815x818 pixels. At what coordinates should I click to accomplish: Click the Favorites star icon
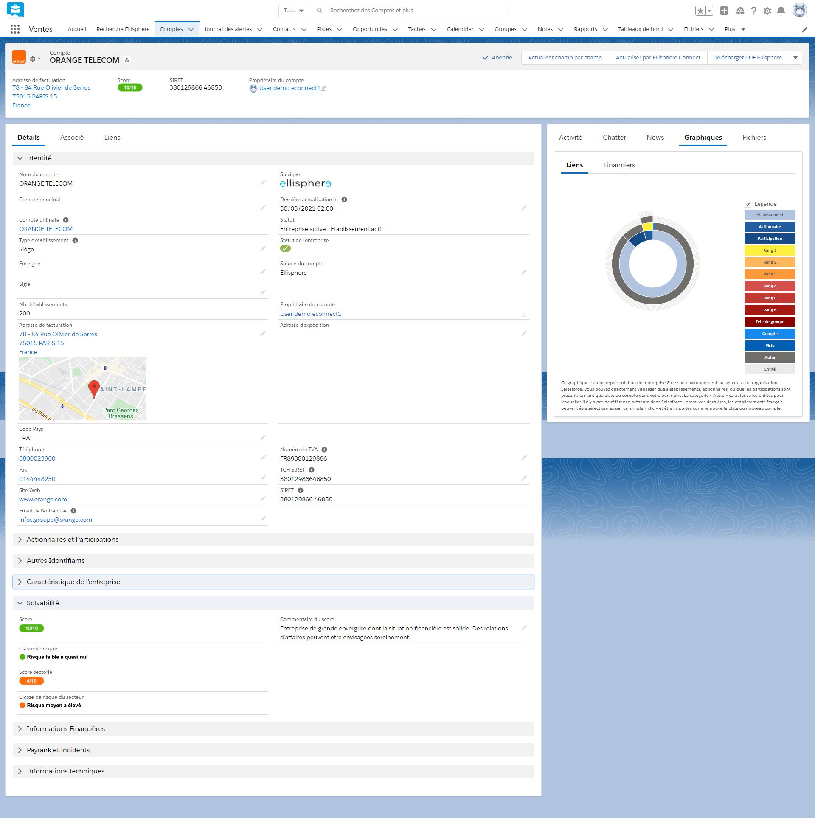click(x=700, y=11)
